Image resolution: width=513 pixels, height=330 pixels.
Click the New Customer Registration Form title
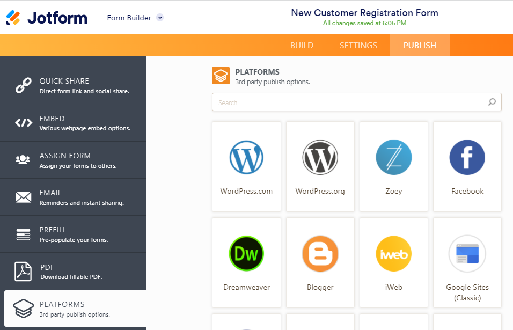tap(364, 13)
